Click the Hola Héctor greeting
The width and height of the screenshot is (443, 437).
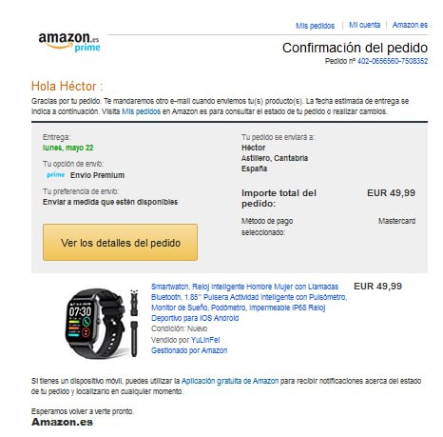click(67, 86)
